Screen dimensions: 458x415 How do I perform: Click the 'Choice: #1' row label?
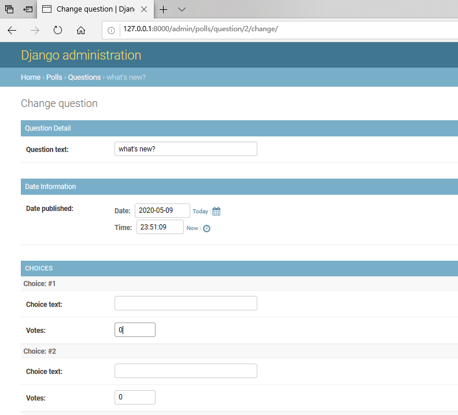[x=39, y=284]
